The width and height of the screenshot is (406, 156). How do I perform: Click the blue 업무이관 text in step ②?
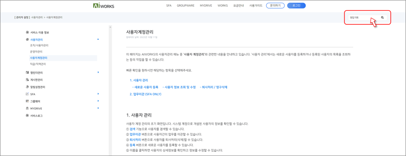(x=135, y=134)
